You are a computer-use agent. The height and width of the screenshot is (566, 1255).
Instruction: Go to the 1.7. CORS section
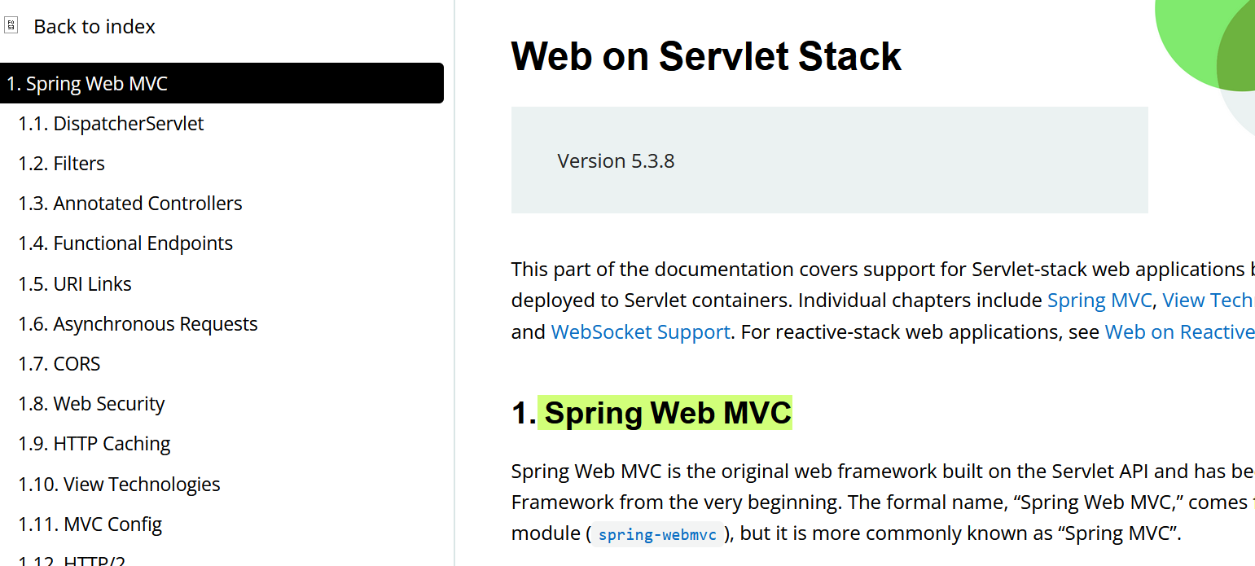59,364
